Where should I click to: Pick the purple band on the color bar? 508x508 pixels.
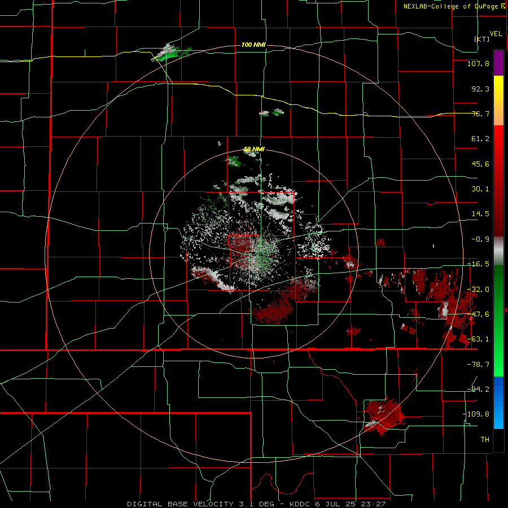tap(498, 63)
